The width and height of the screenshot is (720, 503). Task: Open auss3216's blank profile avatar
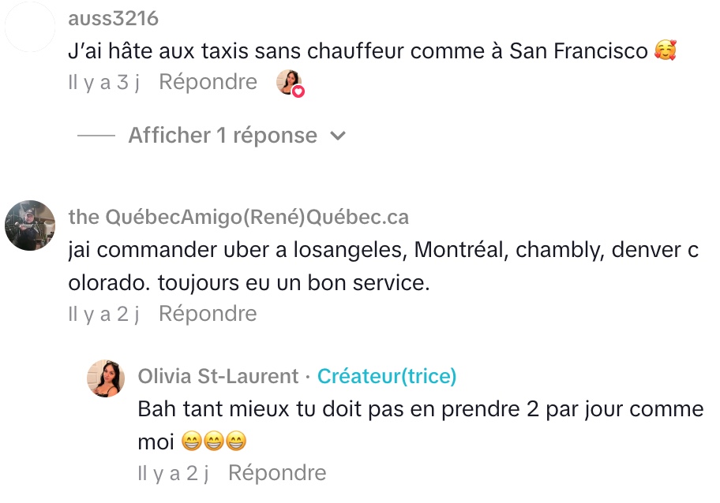pyautogui.click(x=30, y=28)
